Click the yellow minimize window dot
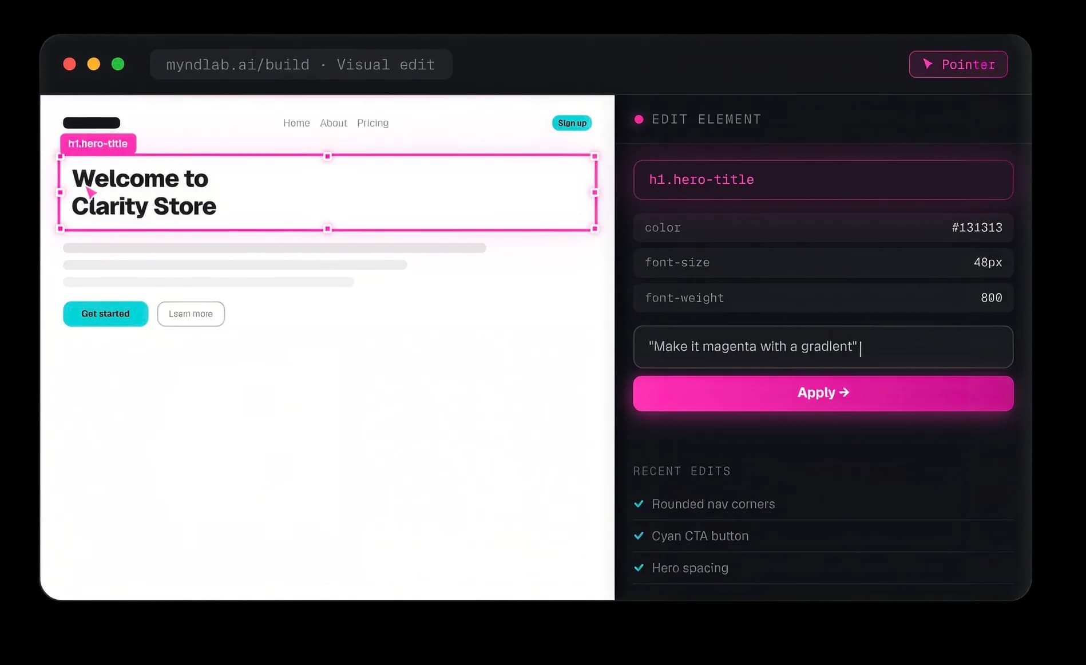The image size is (1086, 665). (94, 64)
